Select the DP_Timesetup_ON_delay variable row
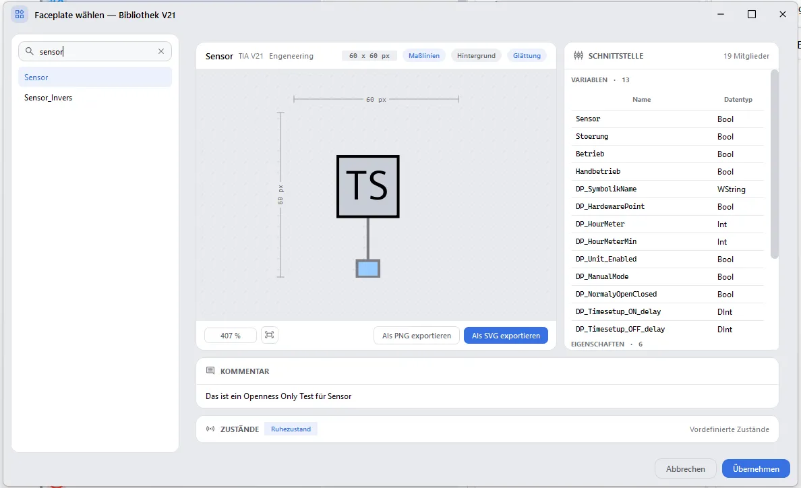The height and width of the screenshot is (488, 801). click(667, 311)
